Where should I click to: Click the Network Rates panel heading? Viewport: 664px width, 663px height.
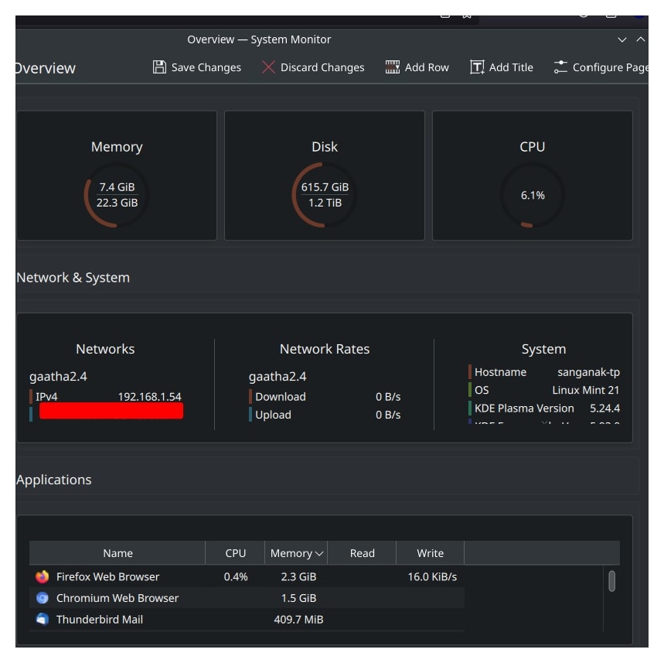[325, 349]
